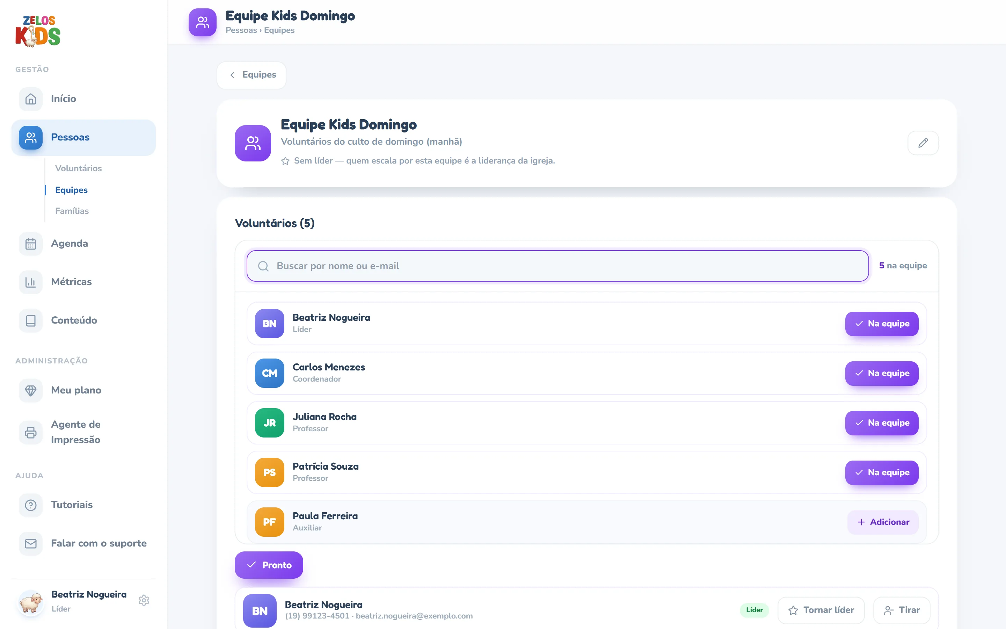The image size is (1006, 629).
Task: Click the magnifier icon in search field
Action: 263,266
